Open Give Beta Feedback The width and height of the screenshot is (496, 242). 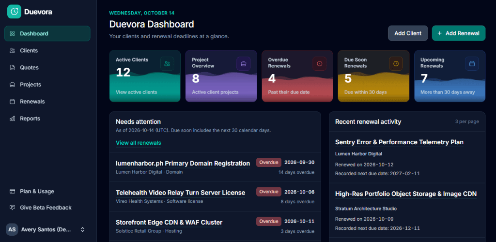click(x=47, y=208)
